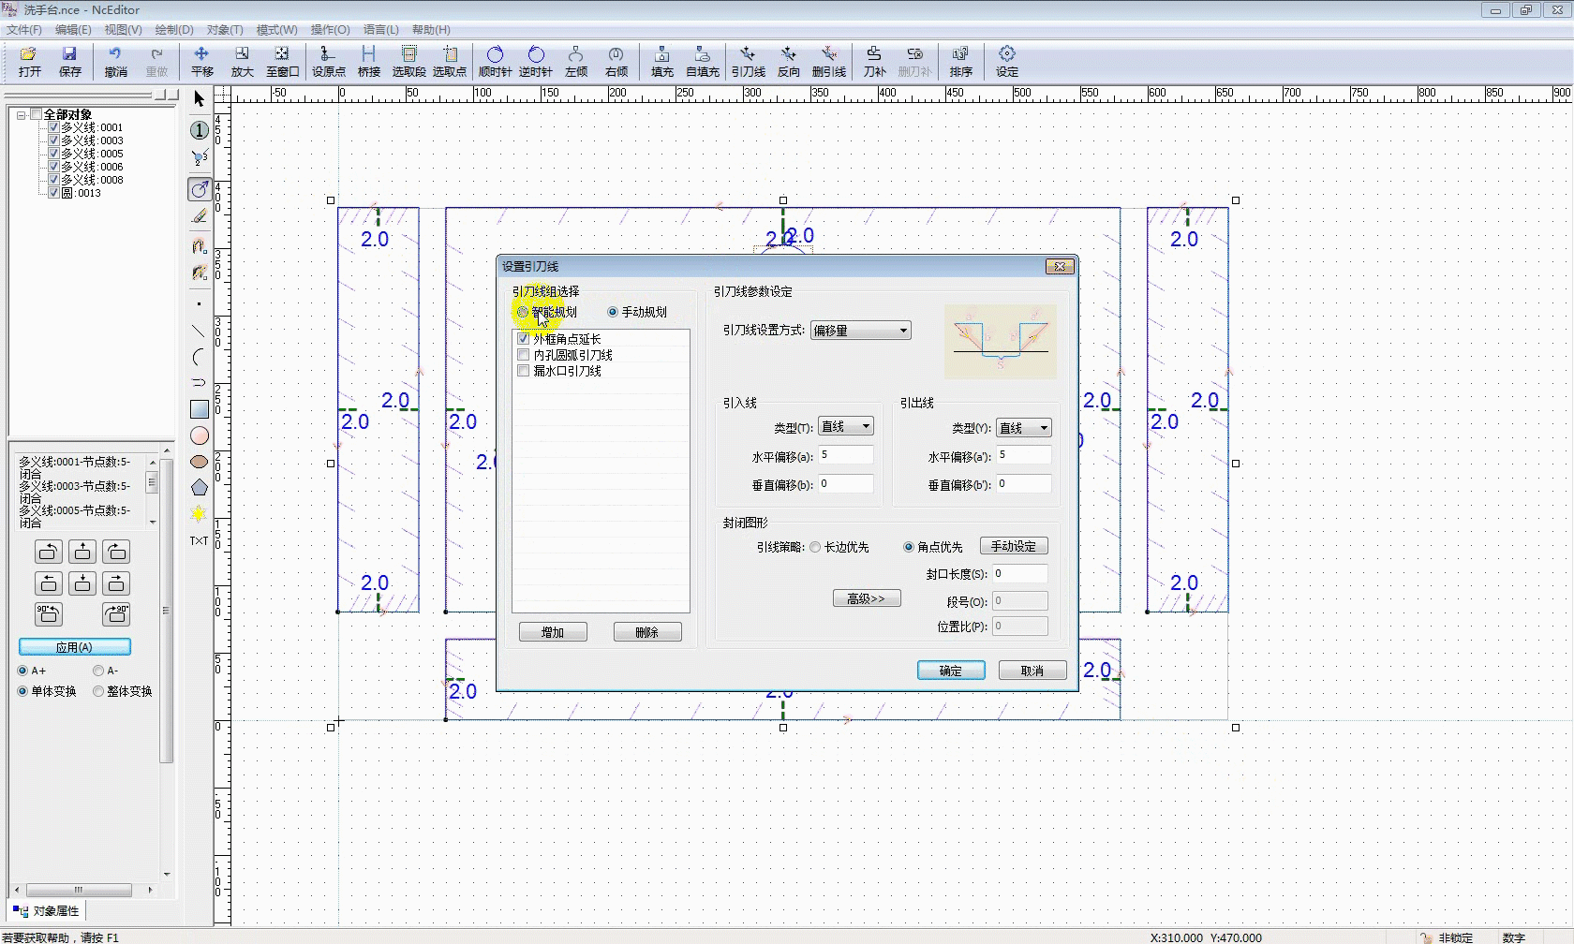This screenshot has height=944, width=1574.
Task: Click the 刀补 tool compensation icon
Action: coord(874,62)
